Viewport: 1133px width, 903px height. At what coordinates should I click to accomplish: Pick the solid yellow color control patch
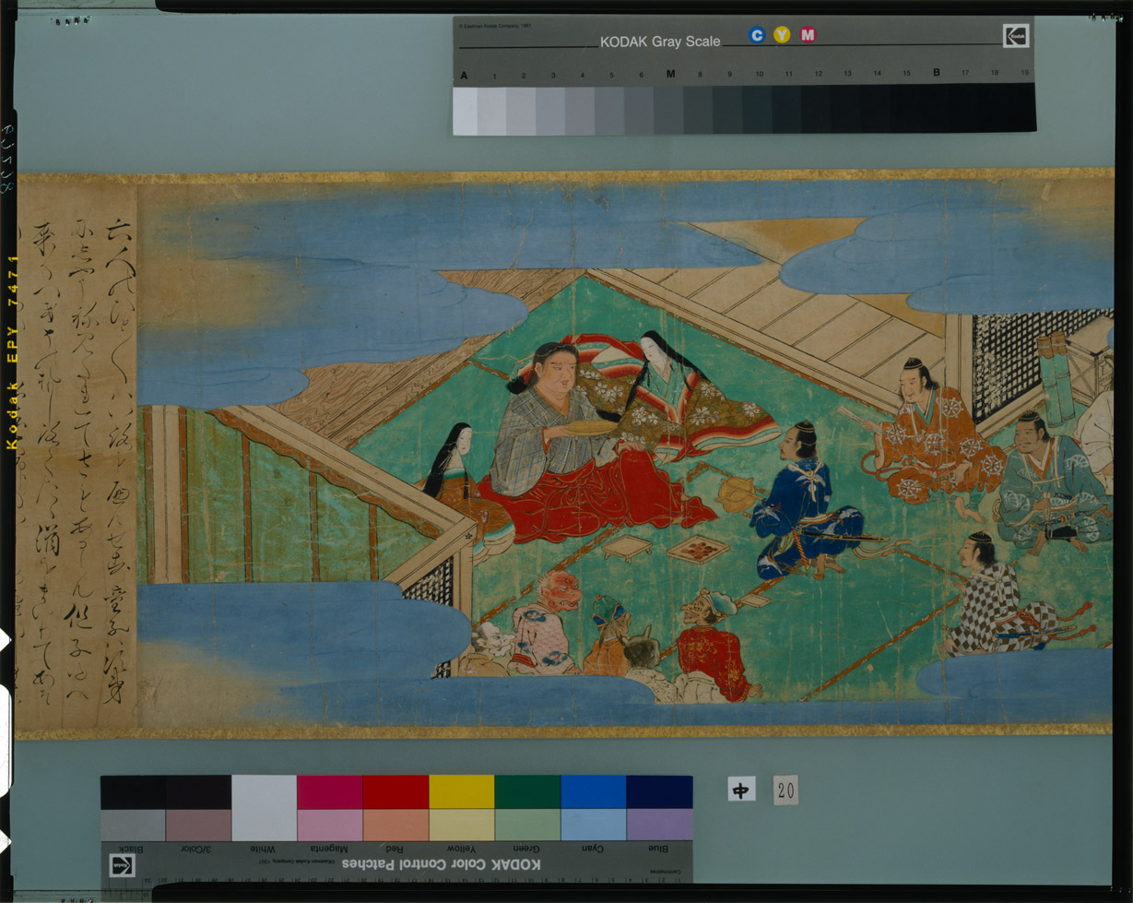tap(462, 792)
